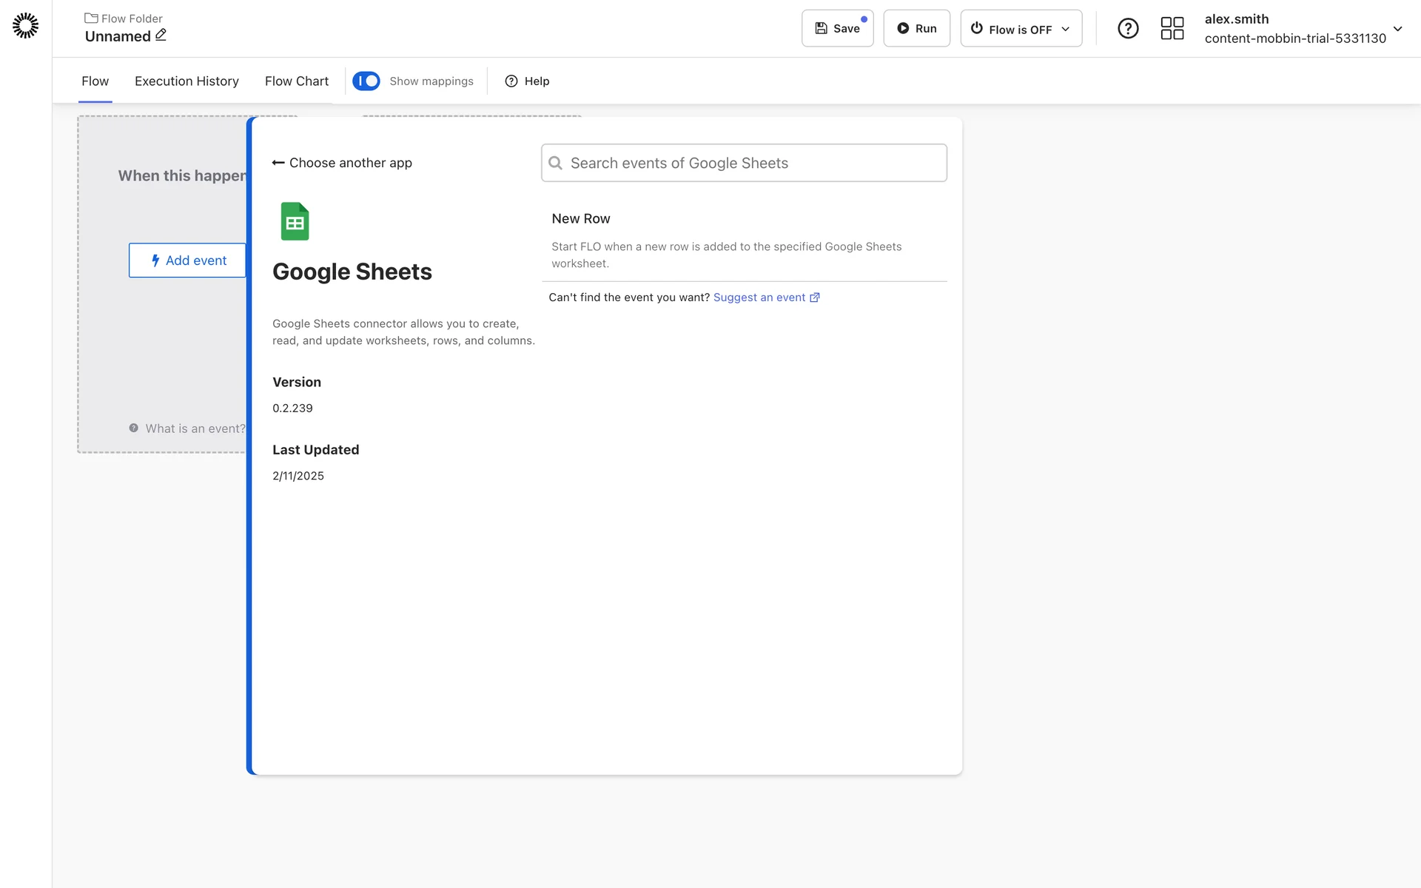
Task: Click the Google Sheets app icon
Action: (x=295, y=221)
